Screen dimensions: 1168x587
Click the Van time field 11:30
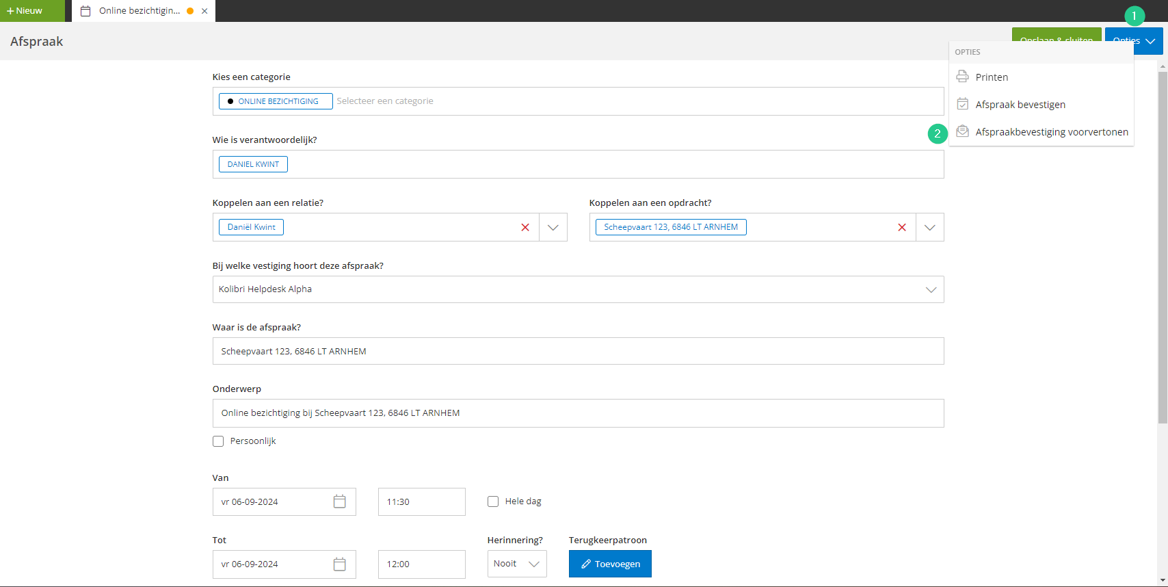pyautogui.click(x=421, y=501)
